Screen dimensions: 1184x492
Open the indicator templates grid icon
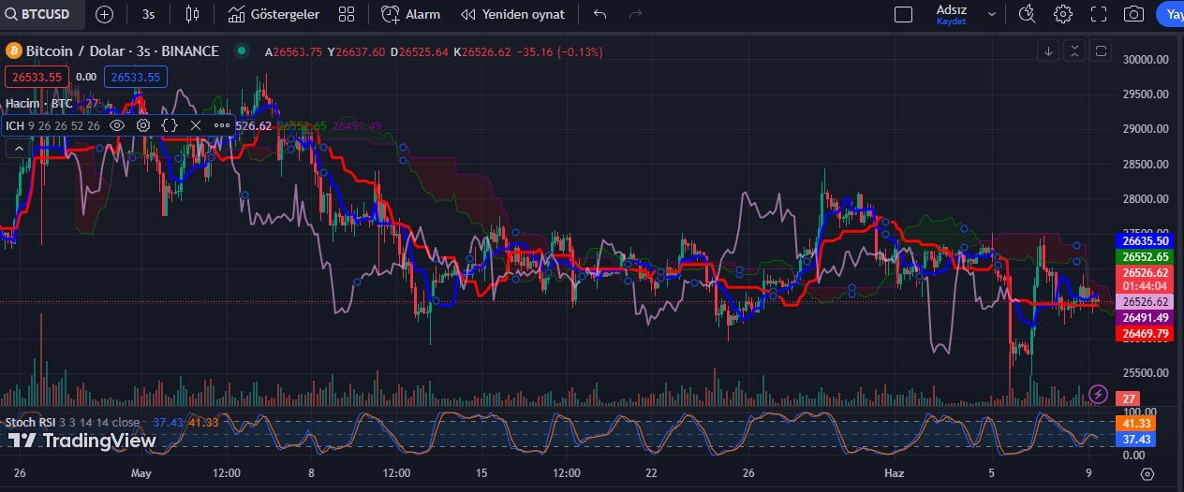347,14
